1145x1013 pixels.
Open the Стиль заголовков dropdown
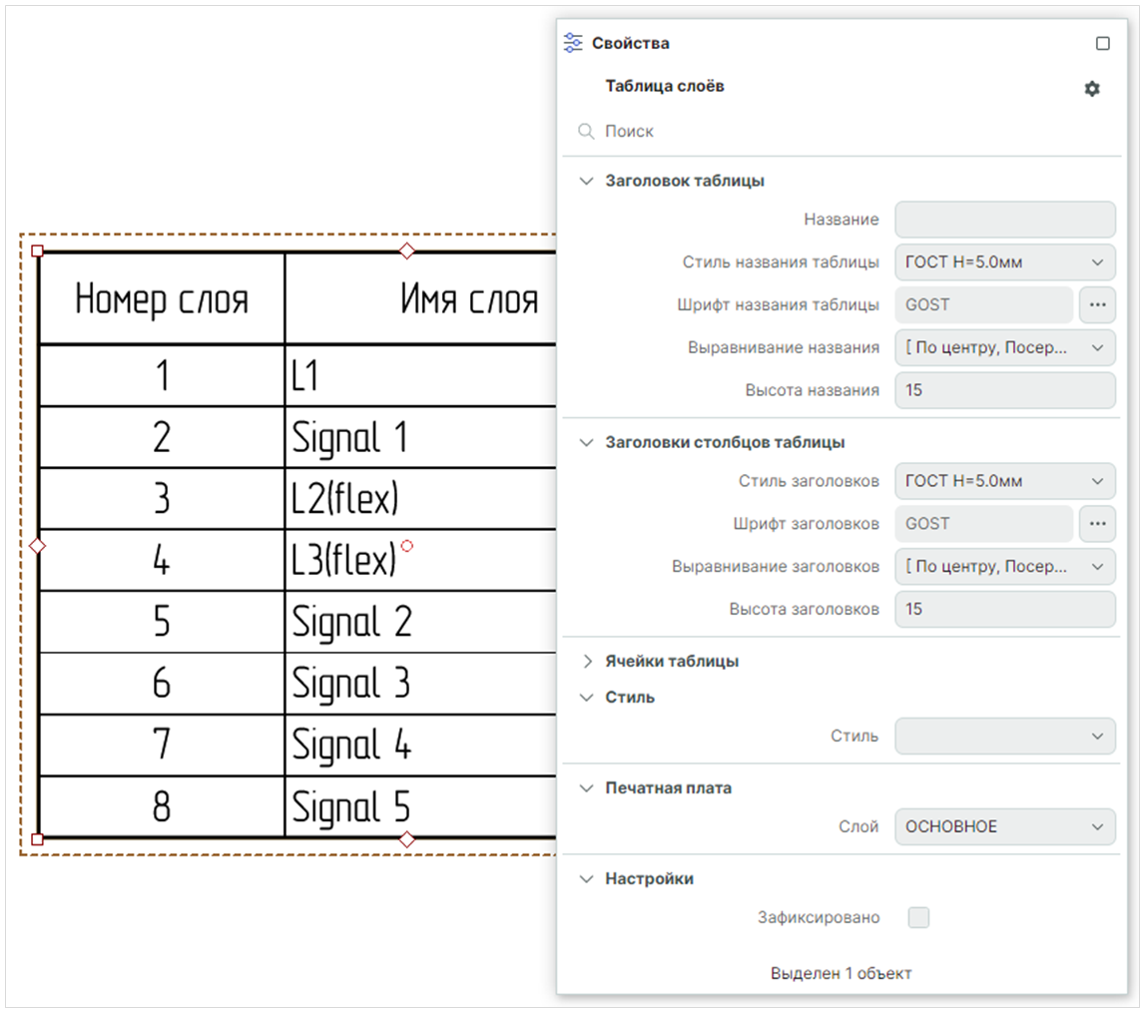[1004, 481]
